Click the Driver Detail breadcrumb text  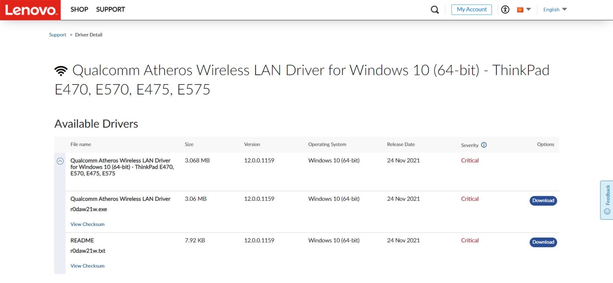(89, 35)
